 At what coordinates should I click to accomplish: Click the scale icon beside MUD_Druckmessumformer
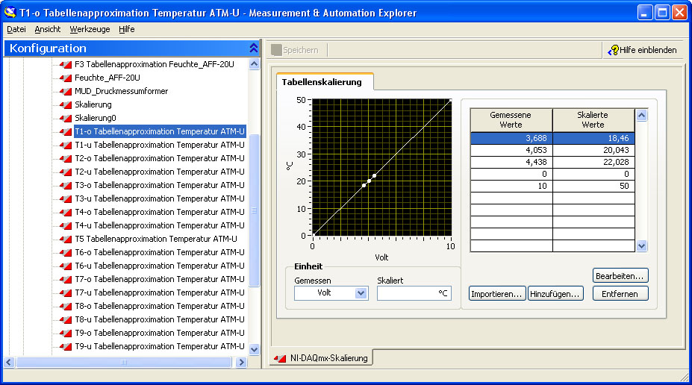point(65,92)
